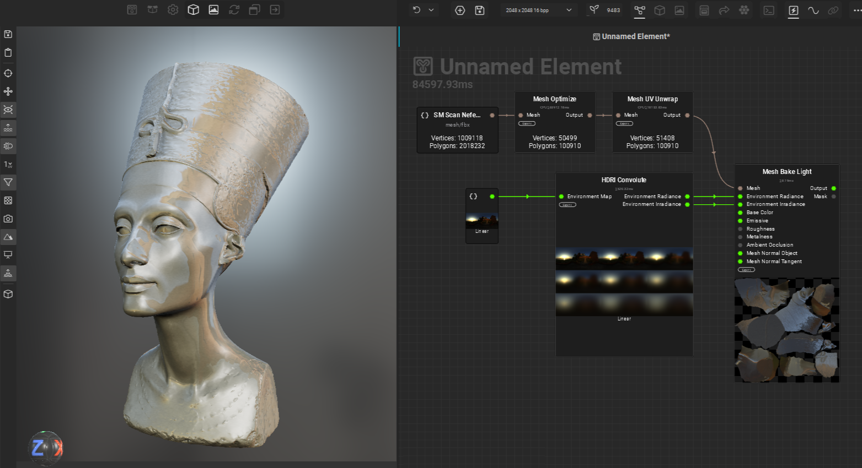
Task: Open the 2048 x 2048 16 bpp resolution dropdown
Action: tap(539, 10)
